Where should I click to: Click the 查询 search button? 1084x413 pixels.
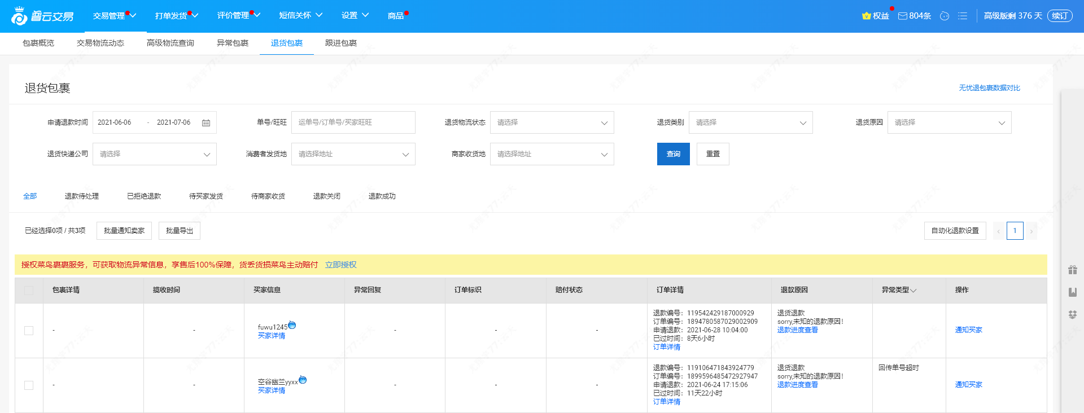coord(674,154)
